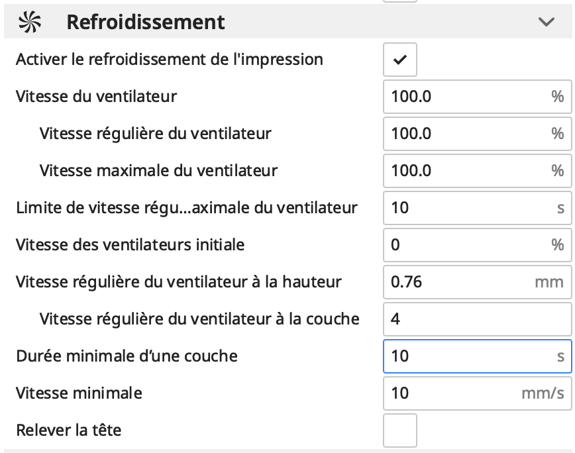Toggle Activer le refroidissement de l'impression checkbox
575x453 pixels.
400,60
